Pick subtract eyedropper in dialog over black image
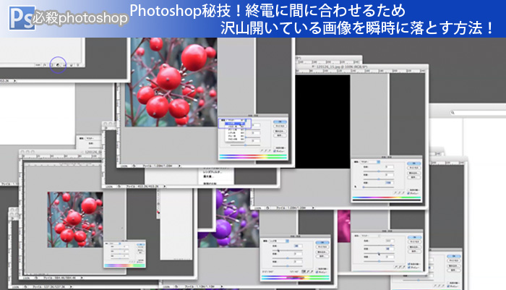 [x=403, y=193]
